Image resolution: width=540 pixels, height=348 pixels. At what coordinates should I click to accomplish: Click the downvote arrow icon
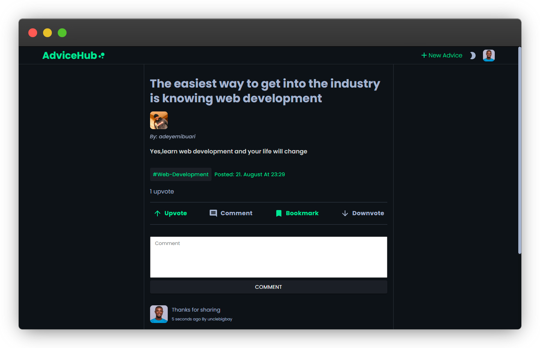[345, 213]
